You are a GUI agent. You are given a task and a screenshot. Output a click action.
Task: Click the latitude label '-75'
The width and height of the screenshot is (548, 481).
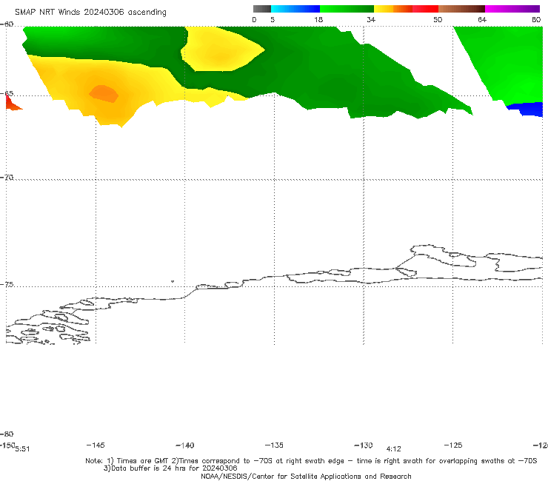tap(7, 284)
